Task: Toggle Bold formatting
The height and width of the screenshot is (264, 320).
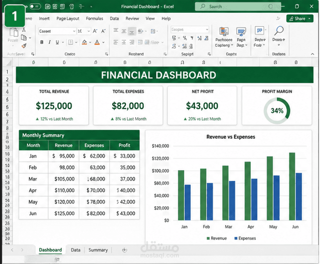Action: [x=42, y=42]
